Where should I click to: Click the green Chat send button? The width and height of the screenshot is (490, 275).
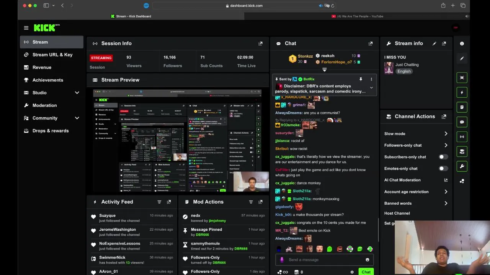[x=366, y=272]
